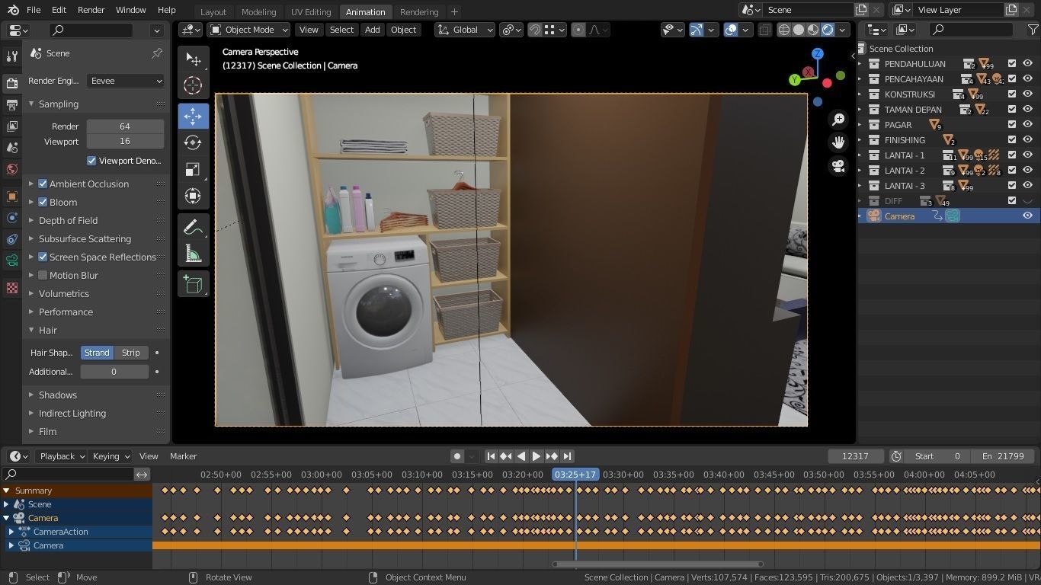Open the Render Engine Eevee dropdown

tap(126, 81)
